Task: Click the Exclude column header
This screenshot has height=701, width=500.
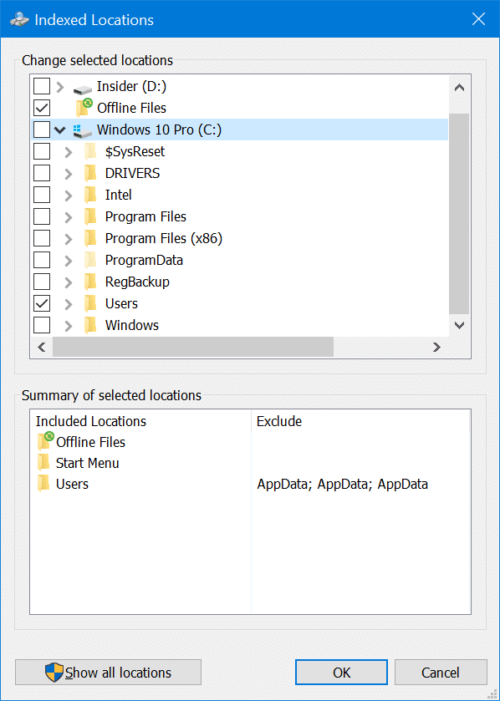Action: pos(360,421)
